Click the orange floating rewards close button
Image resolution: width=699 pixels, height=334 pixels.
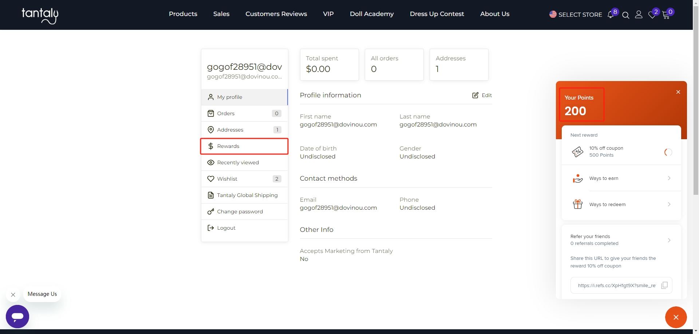click(x=676, y=317)
